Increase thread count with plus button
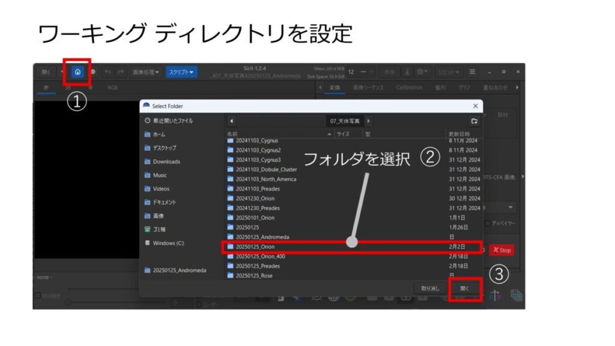Viewport: 615px width, 346px height. point(371,72)
